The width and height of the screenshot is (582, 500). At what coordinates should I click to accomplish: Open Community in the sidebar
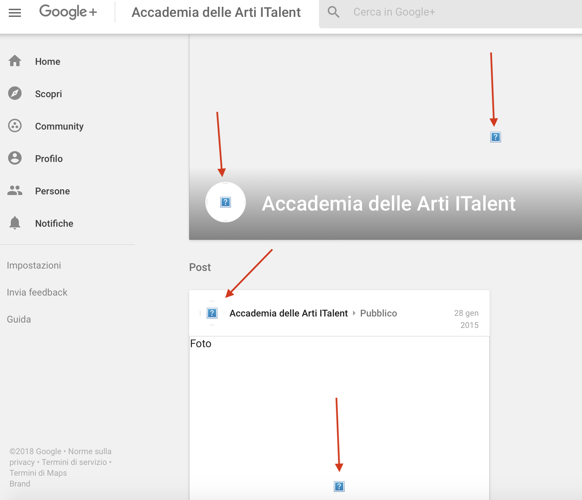[x=59, y=127]
